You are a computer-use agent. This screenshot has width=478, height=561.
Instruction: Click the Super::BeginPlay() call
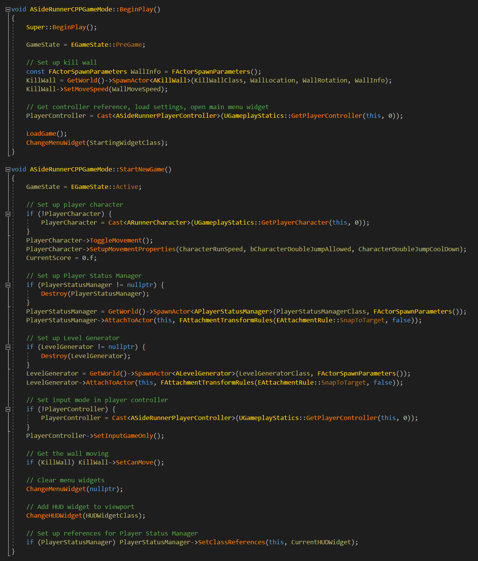click(x=62, y=27)
